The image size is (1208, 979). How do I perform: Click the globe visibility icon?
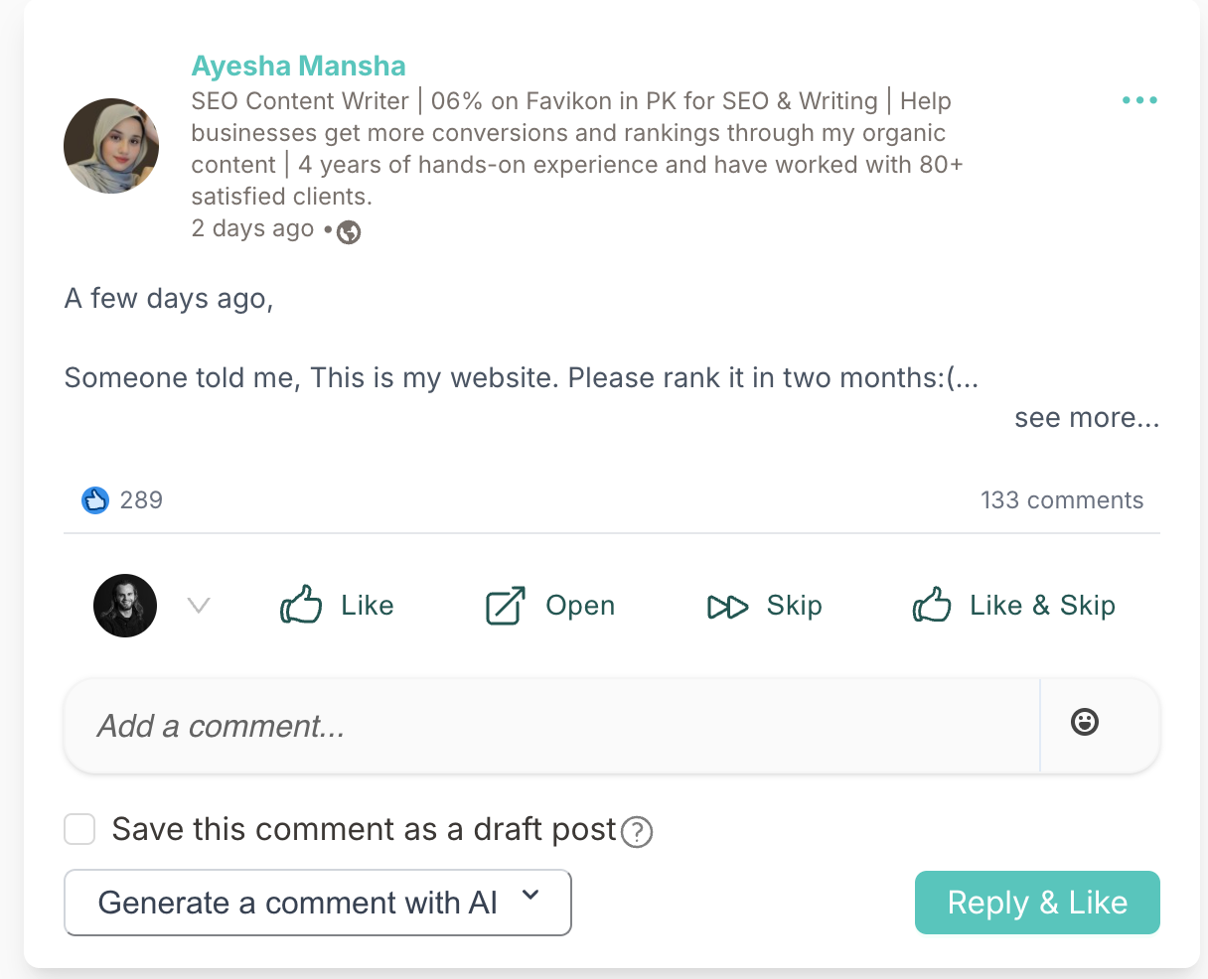(x=349, y=232)
